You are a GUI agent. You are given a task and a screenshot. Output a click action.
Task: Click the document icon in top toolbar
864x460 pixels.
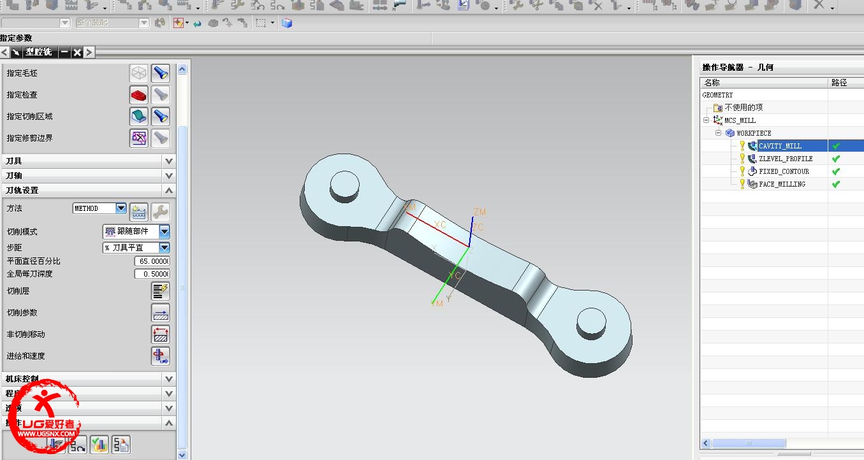click(463, 5)
